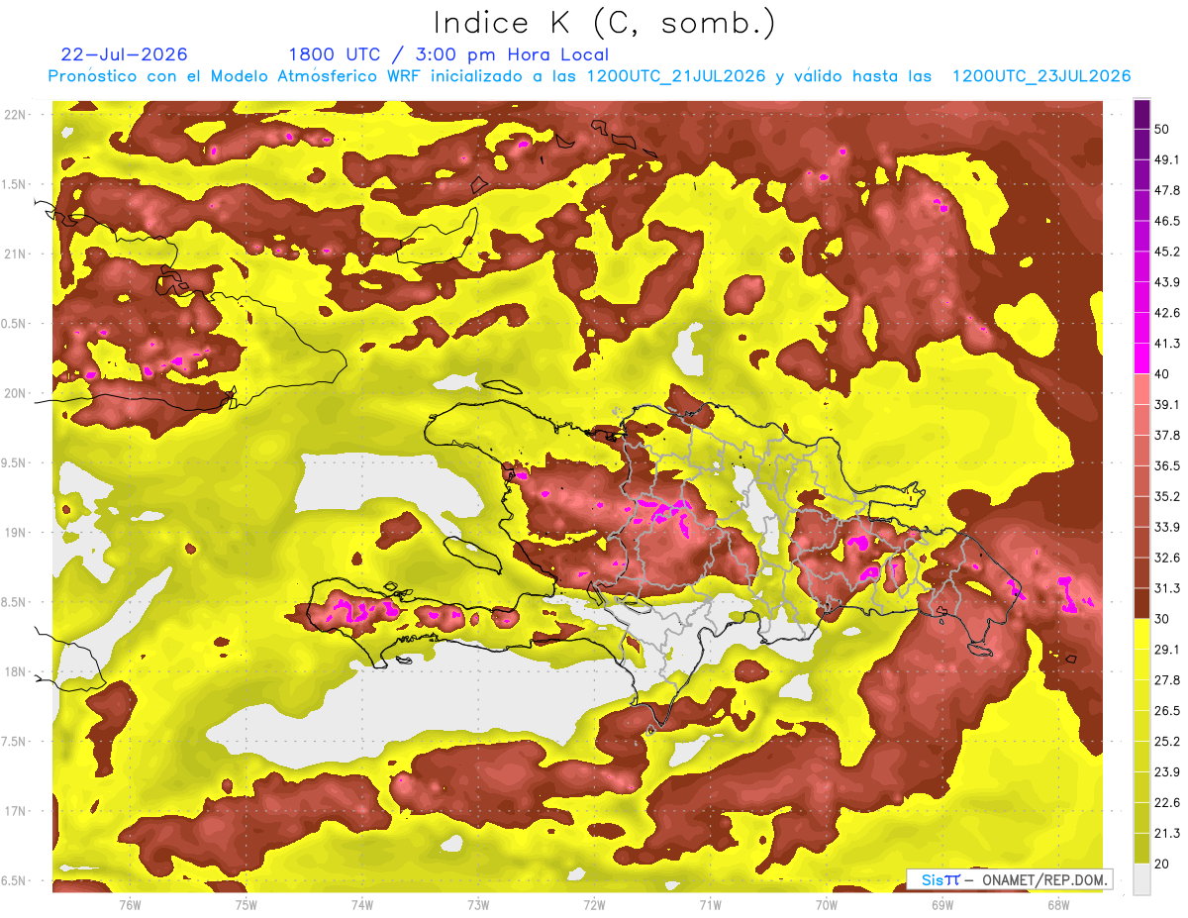Select the date label "22-Jul-2026"
The height and width of the screenshot is (918, 1188).
coord(125,54)
